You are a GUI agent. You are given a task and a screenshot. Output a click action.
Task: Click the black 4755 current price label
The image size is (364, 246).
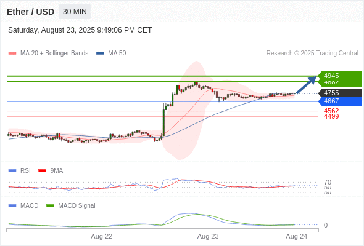tap(340, 93)
